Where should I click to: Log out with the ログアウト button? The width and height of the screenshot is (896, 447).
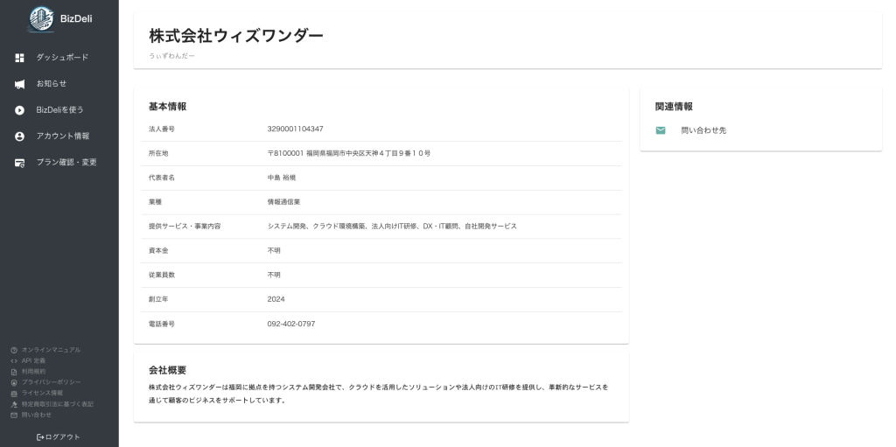tap(59, 437)
